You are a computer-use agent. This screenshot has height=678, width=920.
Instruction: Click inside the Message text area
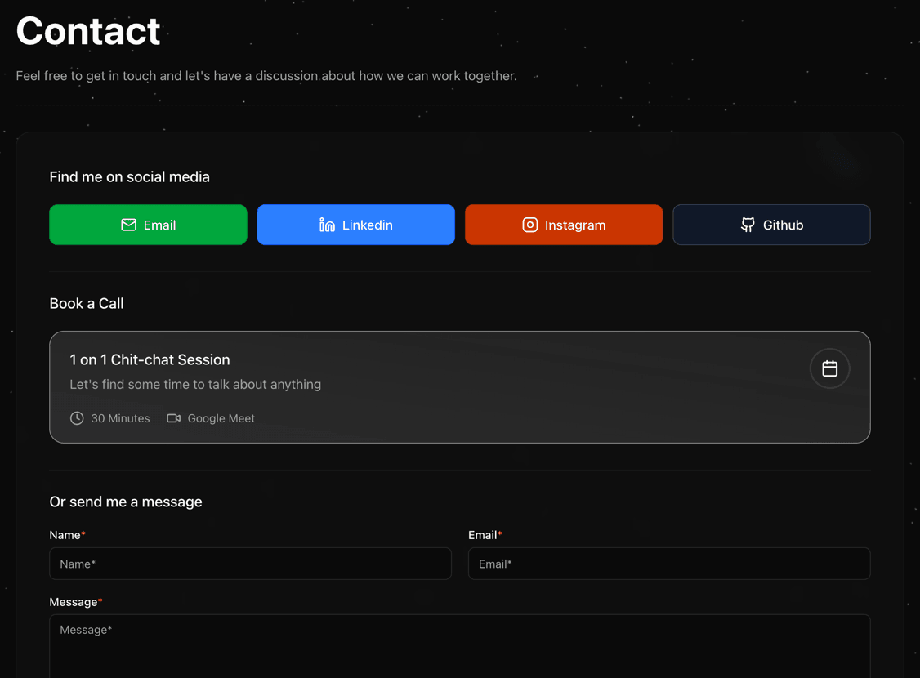coord(460,645)
